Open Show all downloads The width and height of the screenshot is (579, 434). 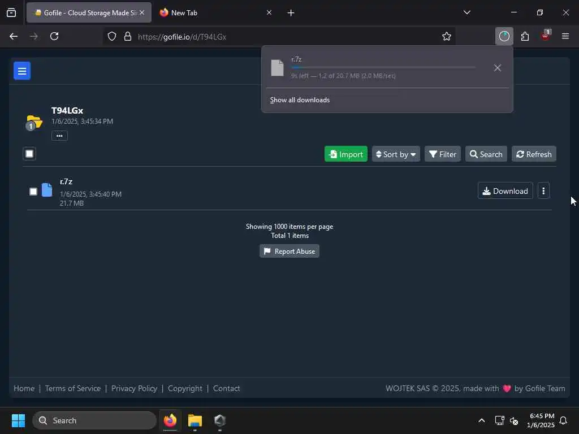coord(300,100)
